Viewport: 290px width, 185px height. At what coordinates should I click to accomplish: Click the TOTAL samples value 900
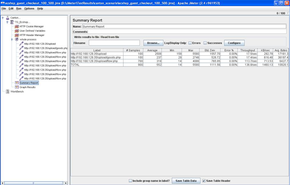point(133,65)
